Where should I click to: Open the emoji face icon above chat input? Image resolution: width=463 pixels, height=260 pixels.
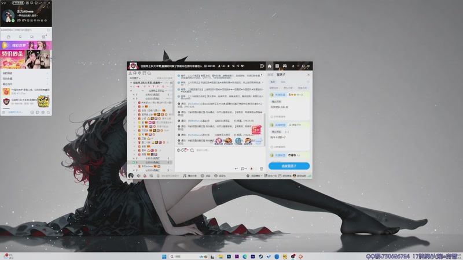192,150
